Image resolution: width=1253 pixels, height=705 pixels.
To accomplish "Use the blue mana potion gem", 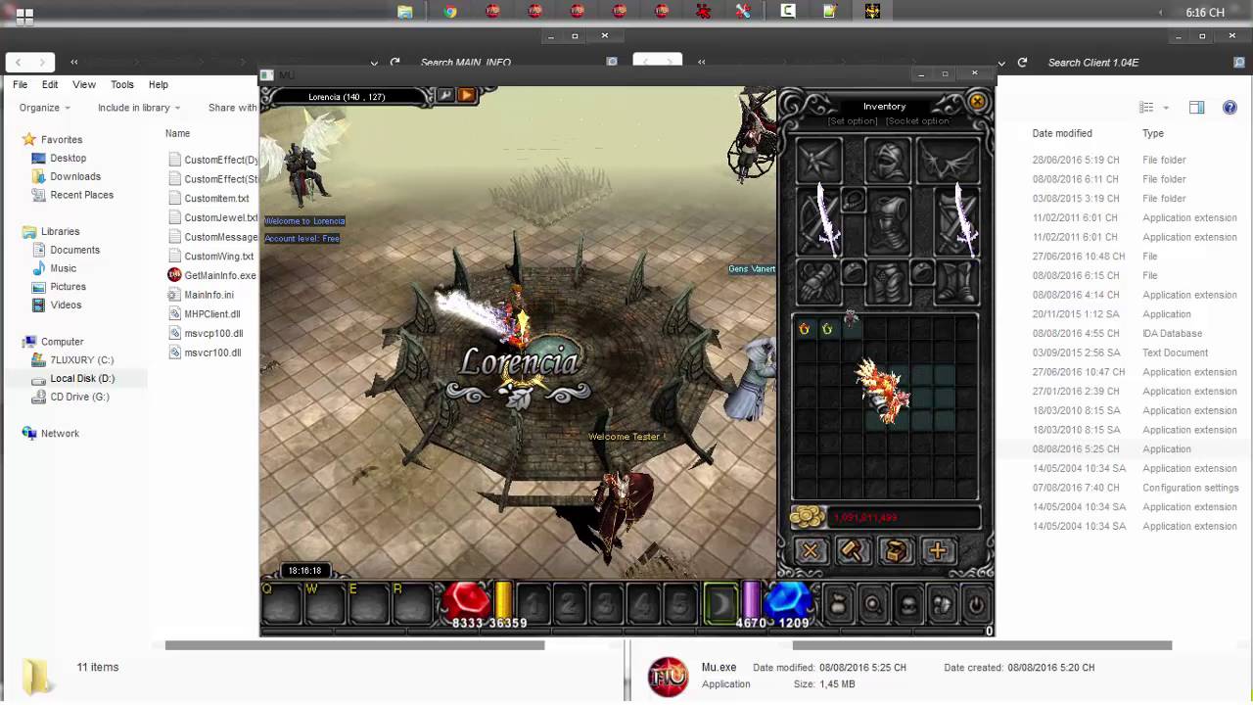I will click(x=789, y=600).
